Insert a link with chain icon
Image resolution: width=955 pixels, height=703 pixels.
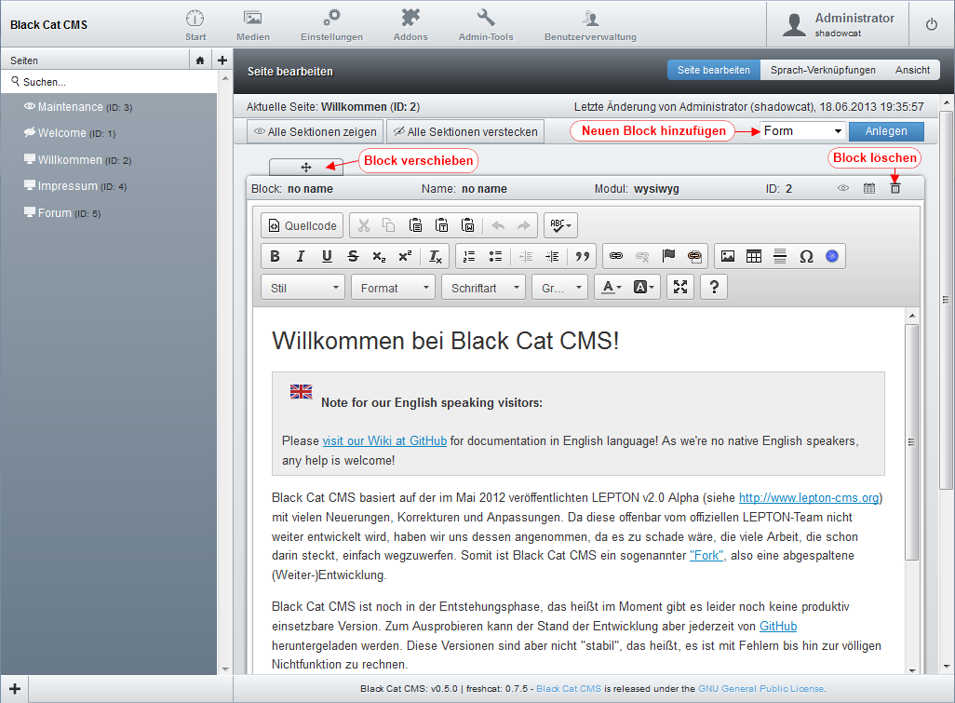point(616,256)
